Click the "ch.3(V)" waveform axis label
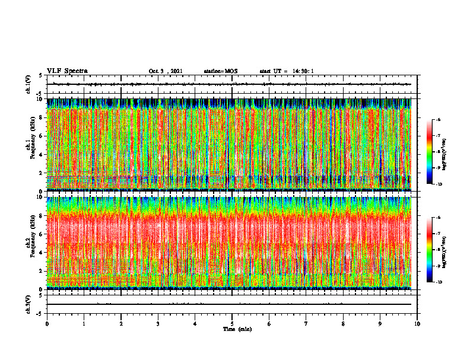 (x=28, y=305)
